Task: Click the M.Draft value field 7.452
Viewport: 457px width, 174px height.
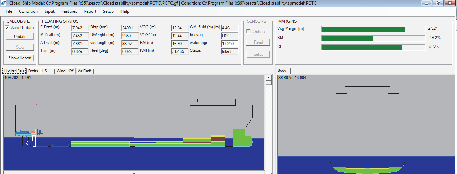Action: (80, 36)
